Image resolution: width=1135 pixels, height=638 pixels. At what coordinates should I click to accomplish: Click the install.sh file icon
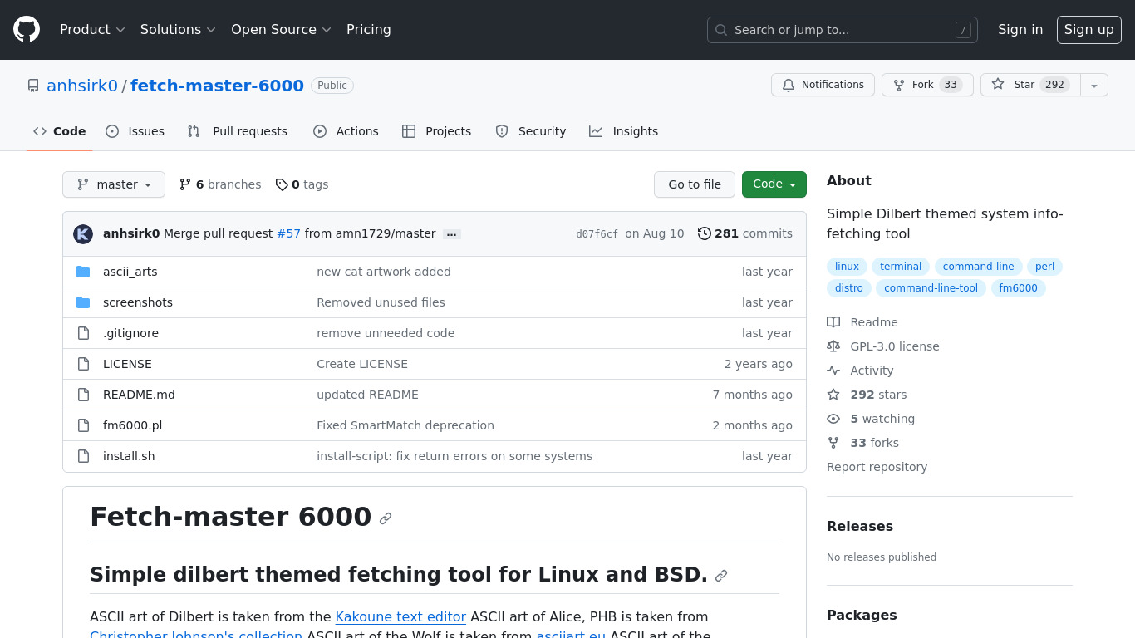click(x=83, y=456)
